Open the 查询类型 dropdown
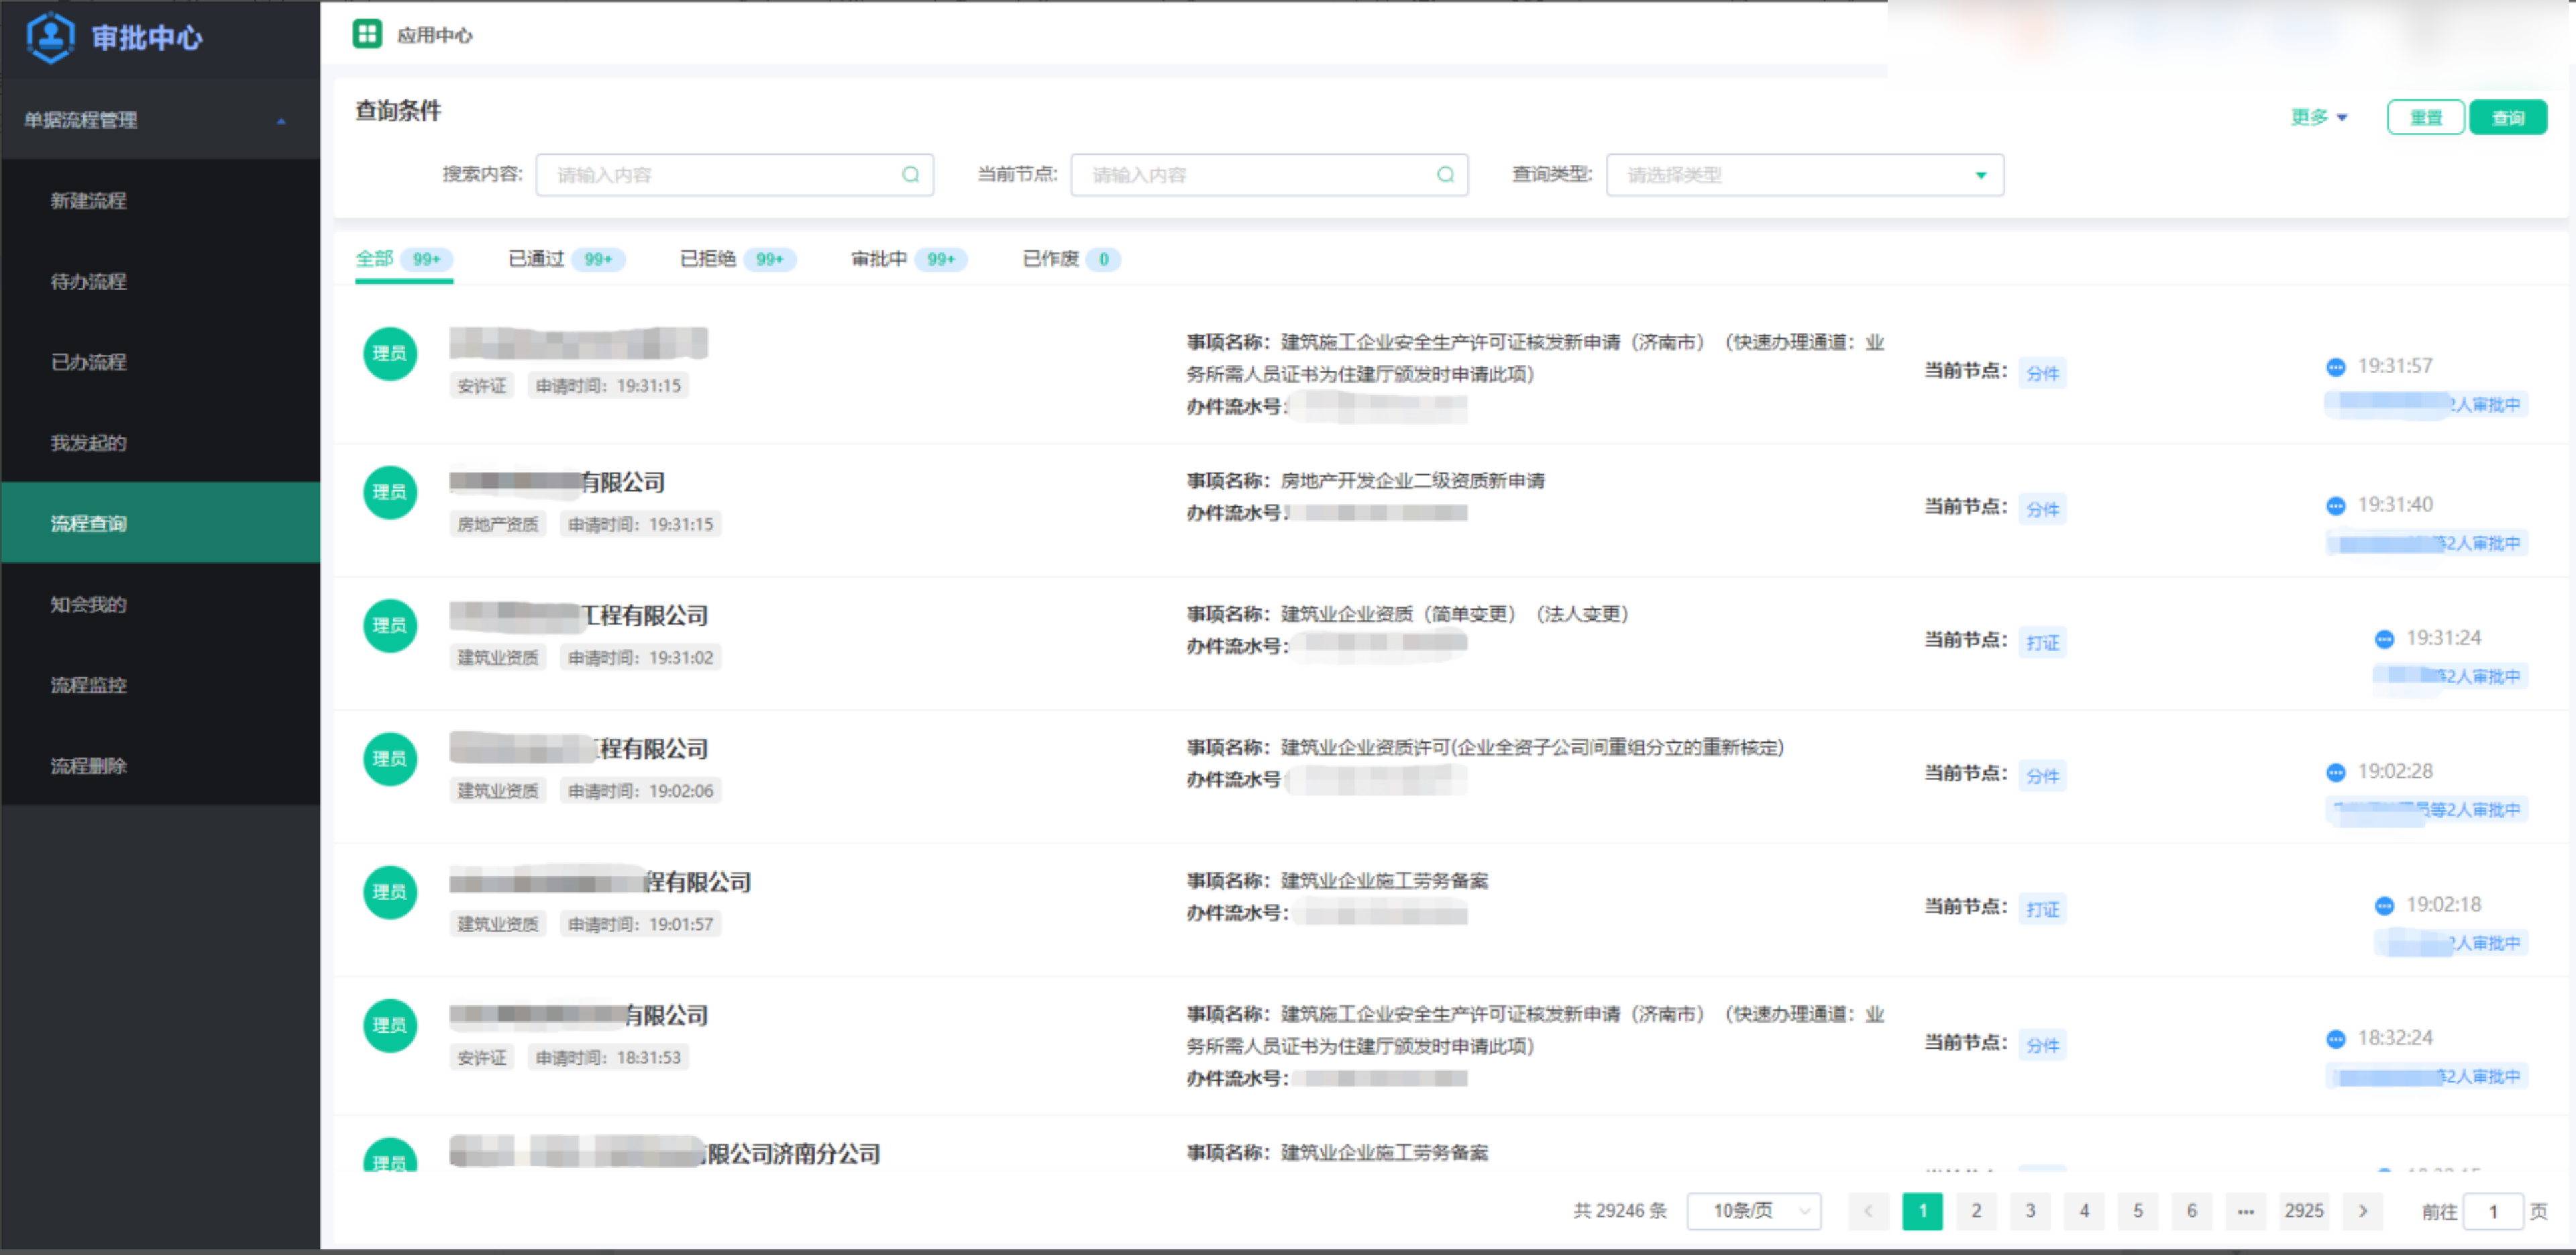Image resolution: width=2576 pixels, height=1255 pixels. click(1804, 175)
